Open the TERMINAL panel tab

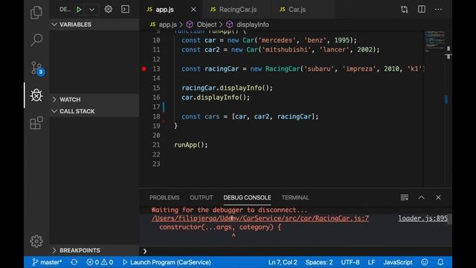click(x=295, y=197)
